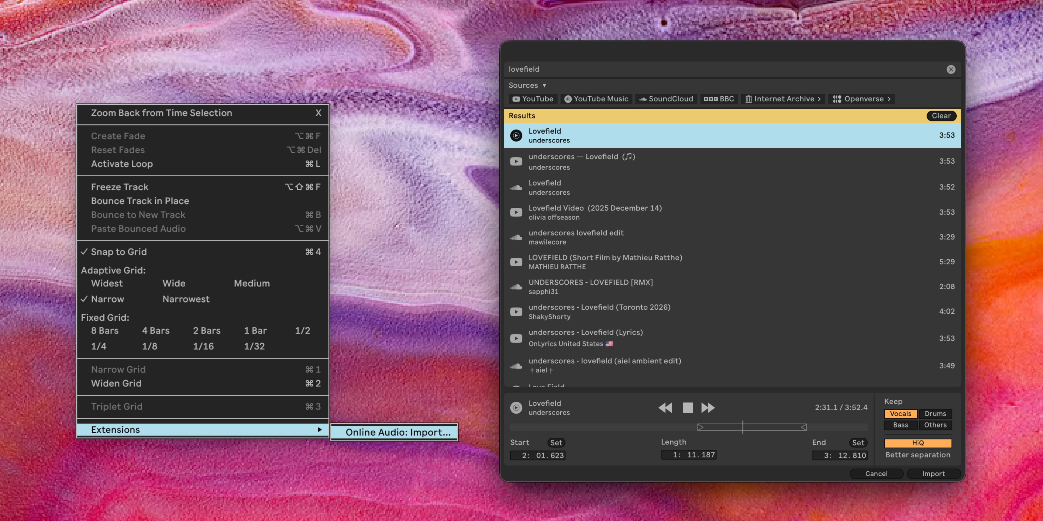Select 'underscores lovefield edit' by mawilecore
1043x521 pixels.
[x=732, y=237]
